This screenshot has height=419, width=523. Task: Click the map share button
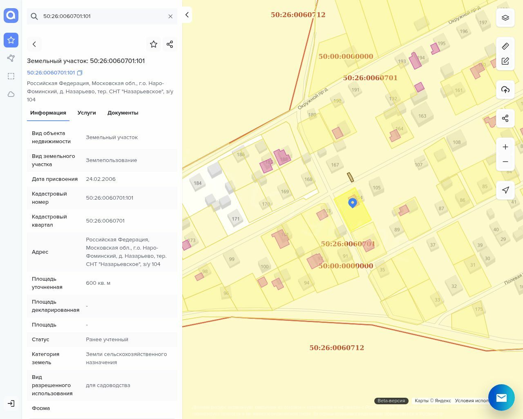(x=505, y=118)
